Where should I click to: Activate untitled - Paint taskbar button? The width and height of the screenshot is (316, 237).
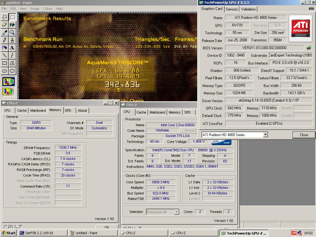coord(93,233)
